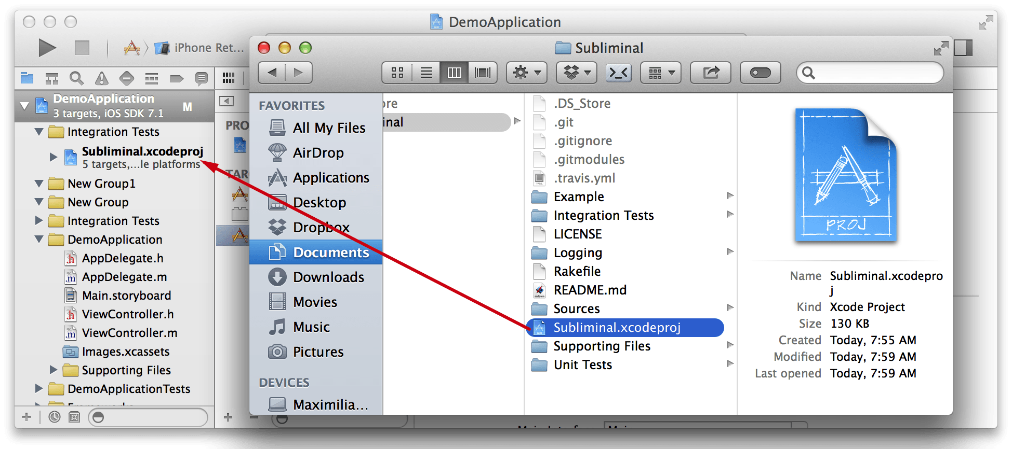Open the issue navigator warning icon
This screenshot has width=1012, height=449.
(101, 78)
